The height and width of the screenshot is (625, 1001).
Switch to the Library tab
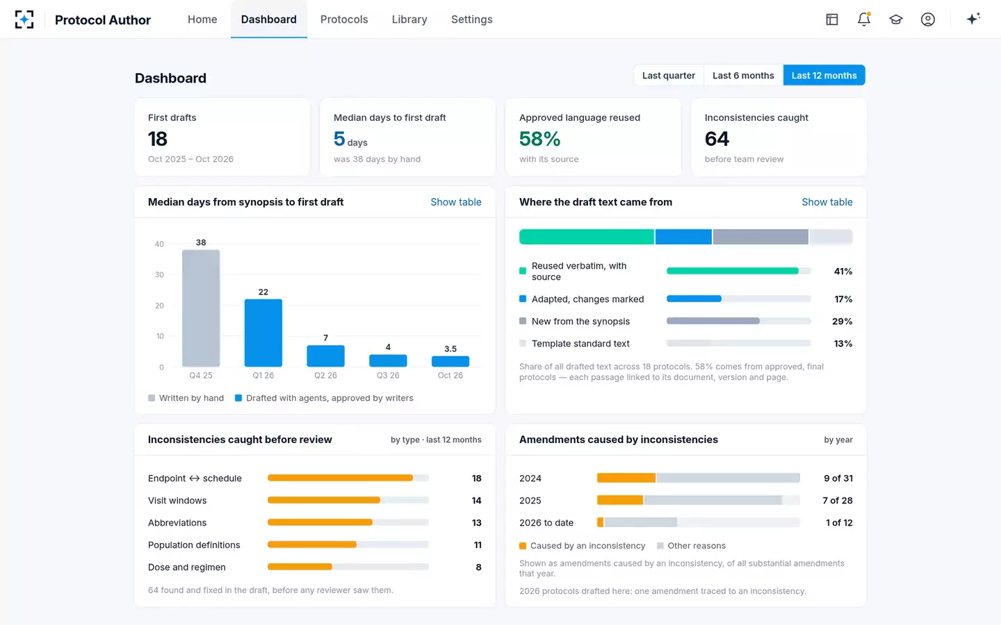click(x=409, y=19)
